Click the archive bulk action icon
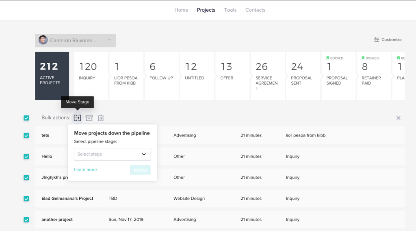The image size is (416, 231). (x=89, y=118)
